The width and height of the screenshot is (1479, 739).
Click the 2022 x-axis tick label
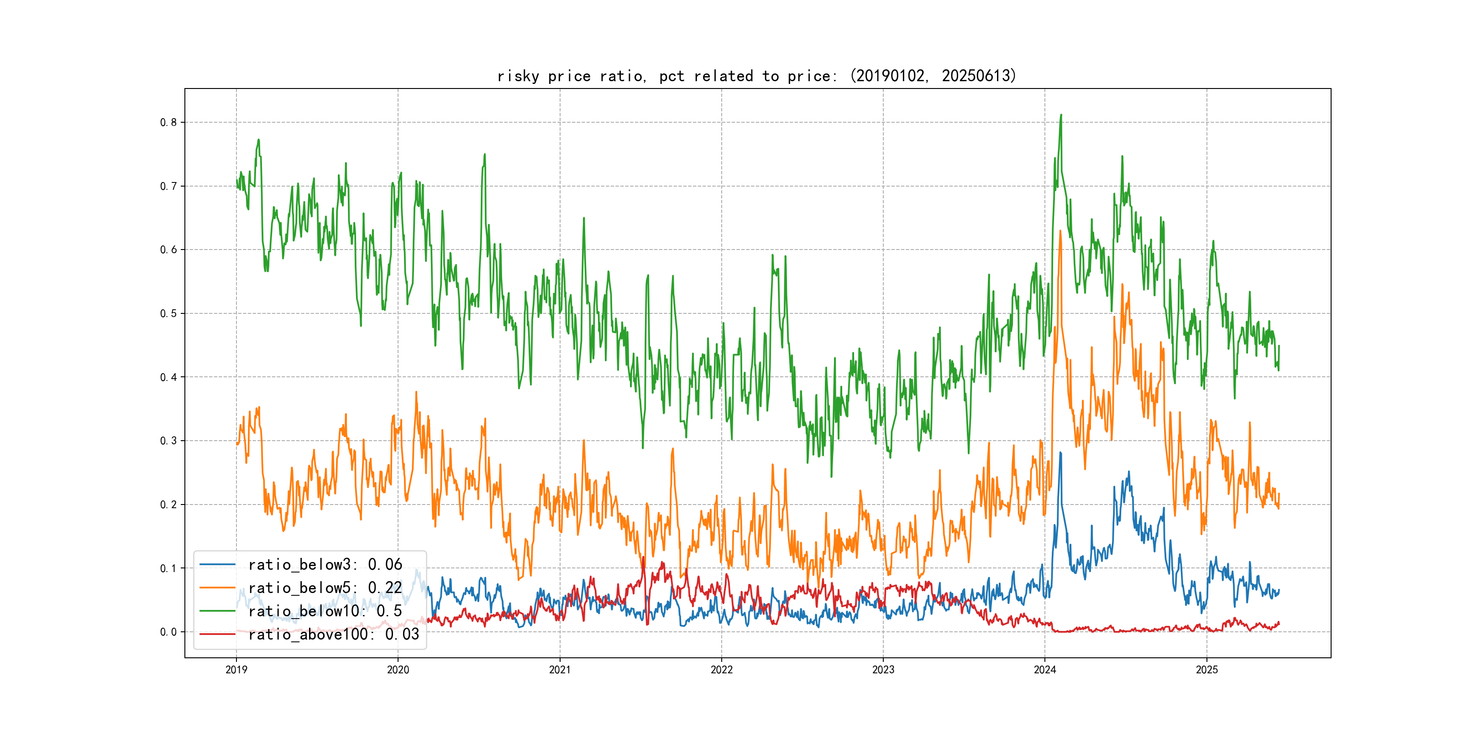tap(722, 670)
